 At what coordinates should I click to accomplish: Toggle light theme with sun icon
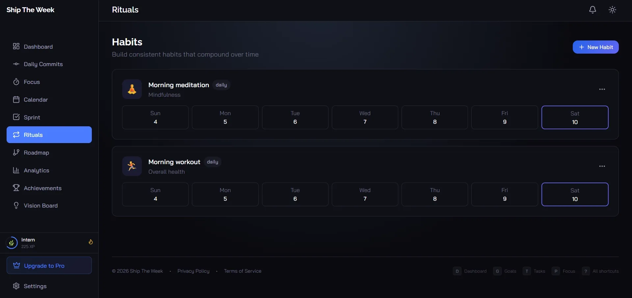612,10
